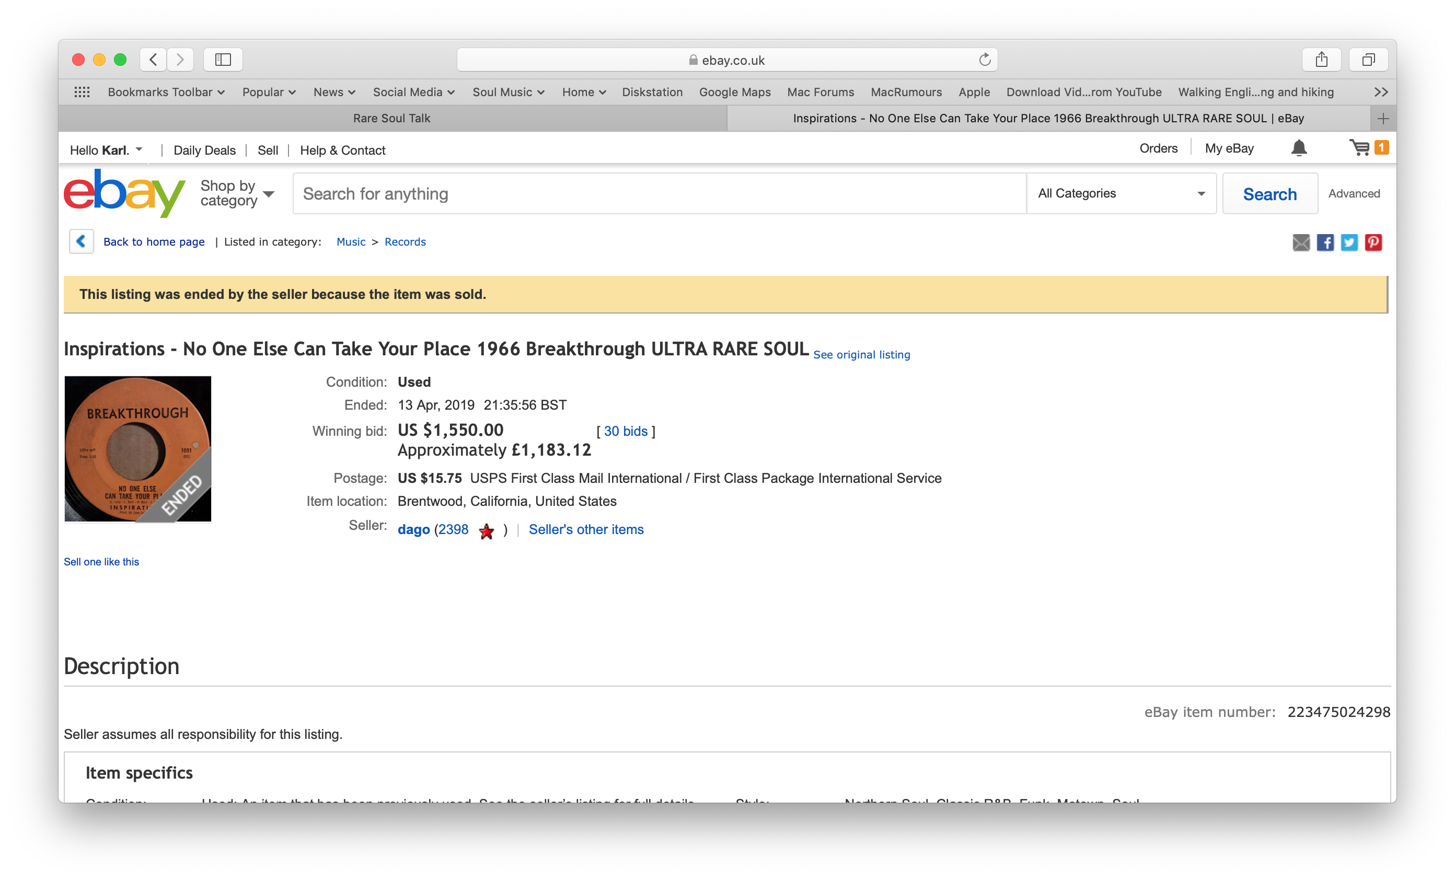Go back with Safari's back arrow
The height and width of the screenshot is (880, 1455).
[154, 60]
